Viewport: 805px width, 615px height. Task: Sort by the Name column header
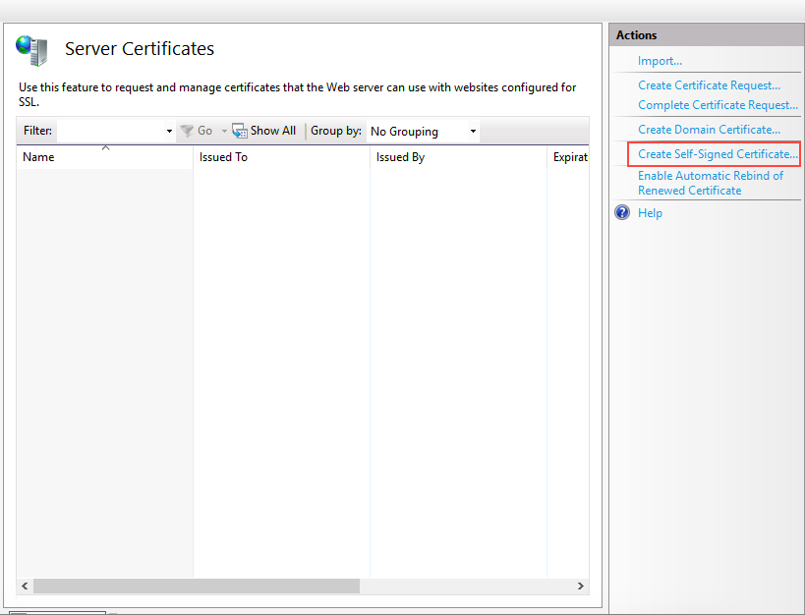pos(105,157)
